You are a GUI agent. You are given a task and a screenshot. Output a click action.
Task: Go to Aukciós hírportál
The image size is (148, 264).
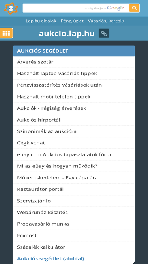pos(39,120)
